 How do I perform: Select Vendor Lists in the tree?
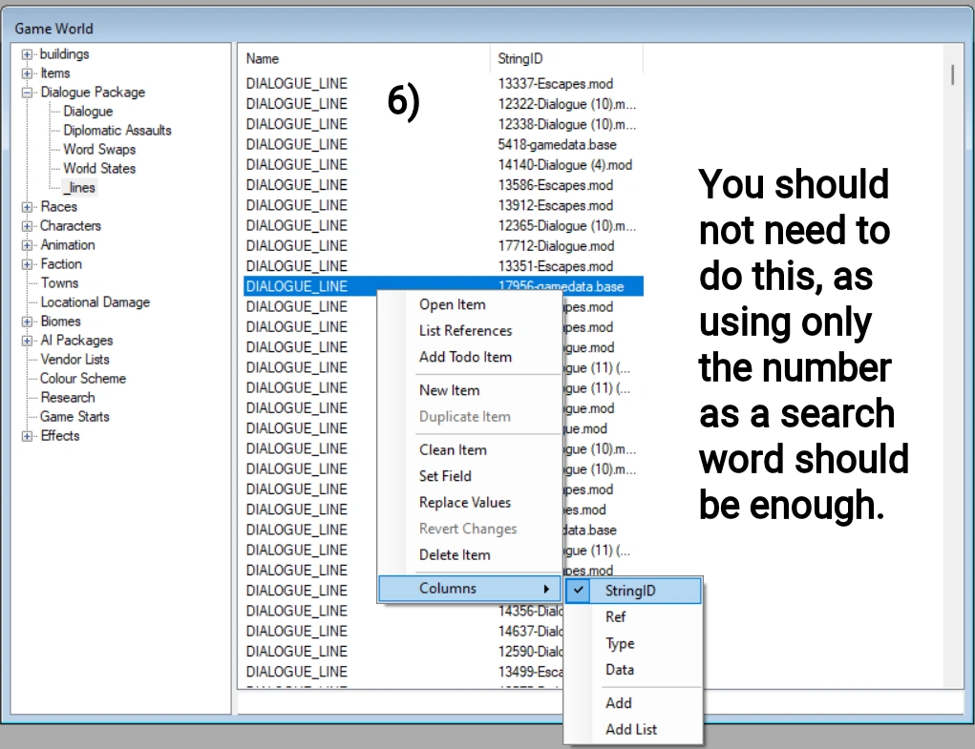pyautogui.click(x=74, y=360)
